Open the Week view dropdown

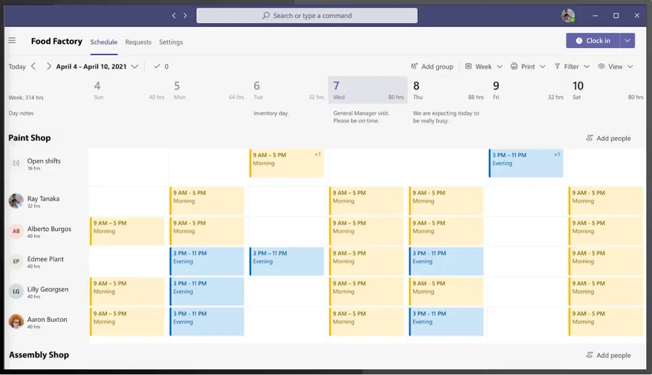[x=484, y=66]
